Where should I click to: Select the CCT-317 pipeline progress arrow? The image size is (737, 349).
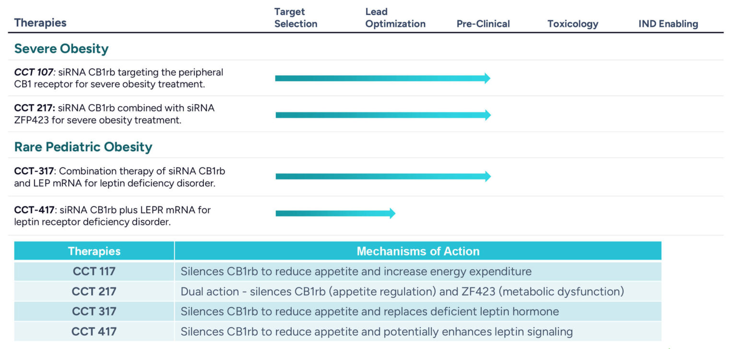click(382, 176)
